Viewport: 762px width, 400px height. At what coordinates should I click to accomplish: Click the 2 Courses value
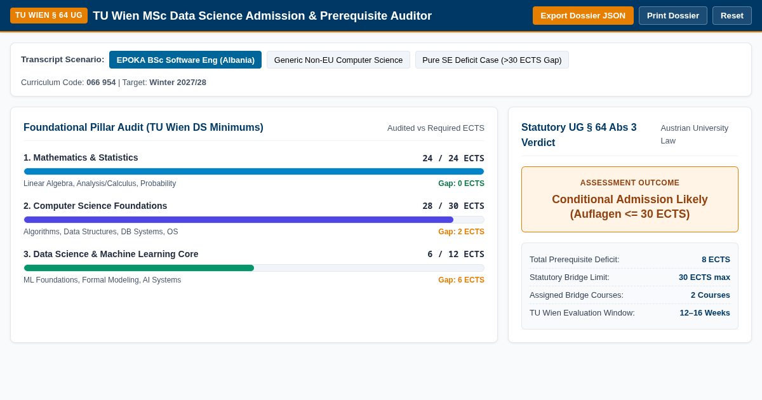(x=711, y=295)
